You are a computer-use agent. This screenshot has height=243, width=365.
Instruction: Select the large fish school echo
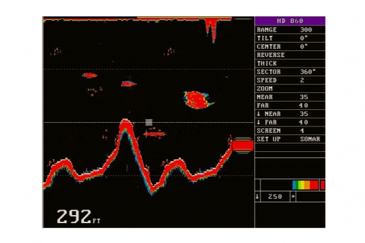(x=196, y=98)
